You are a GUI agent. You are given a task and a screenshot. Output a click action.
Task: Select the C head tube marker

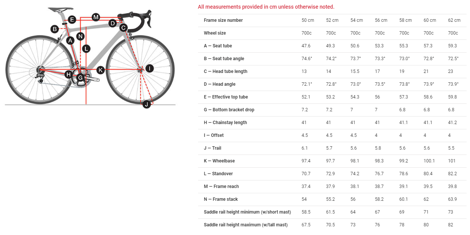pos(123,27)
